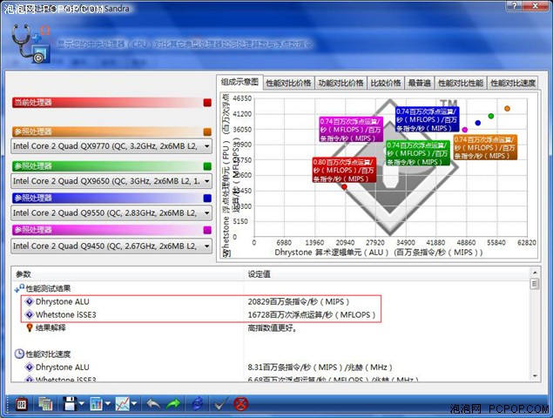The image size is (553, 418).
Task: Click the grey back arrow icon
Action: coord(153,404)
